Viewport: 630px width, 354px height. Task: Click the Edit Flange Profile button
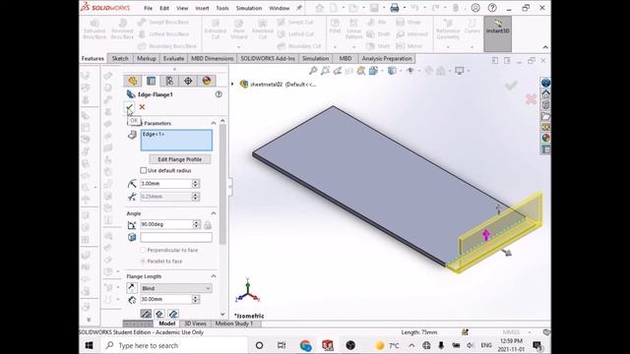click(x=179, y=159)
